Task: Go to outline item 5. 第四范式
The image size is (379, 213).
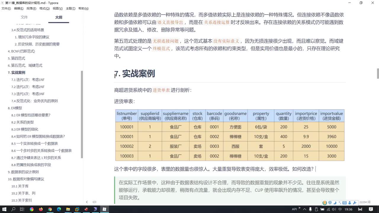Action: pos(16,58)
